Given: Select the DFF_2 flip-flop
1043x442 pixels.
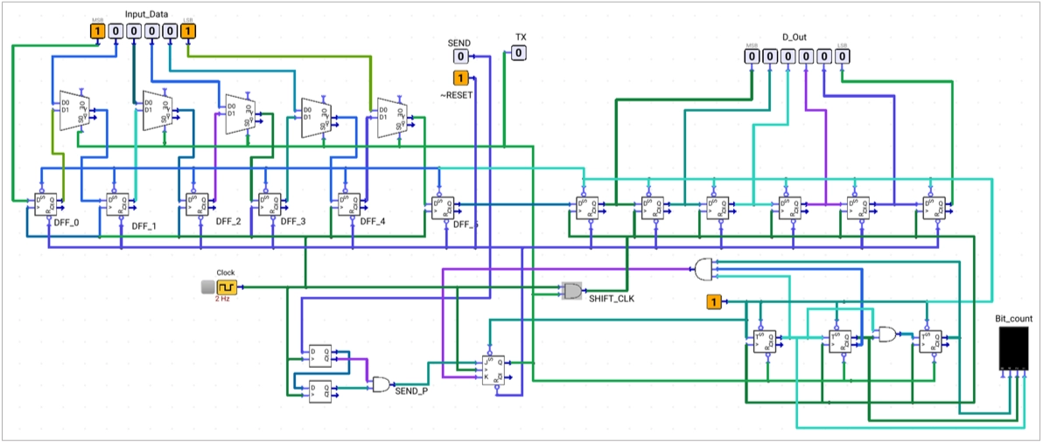Looking at the screenshot, I should click(197, 204).
